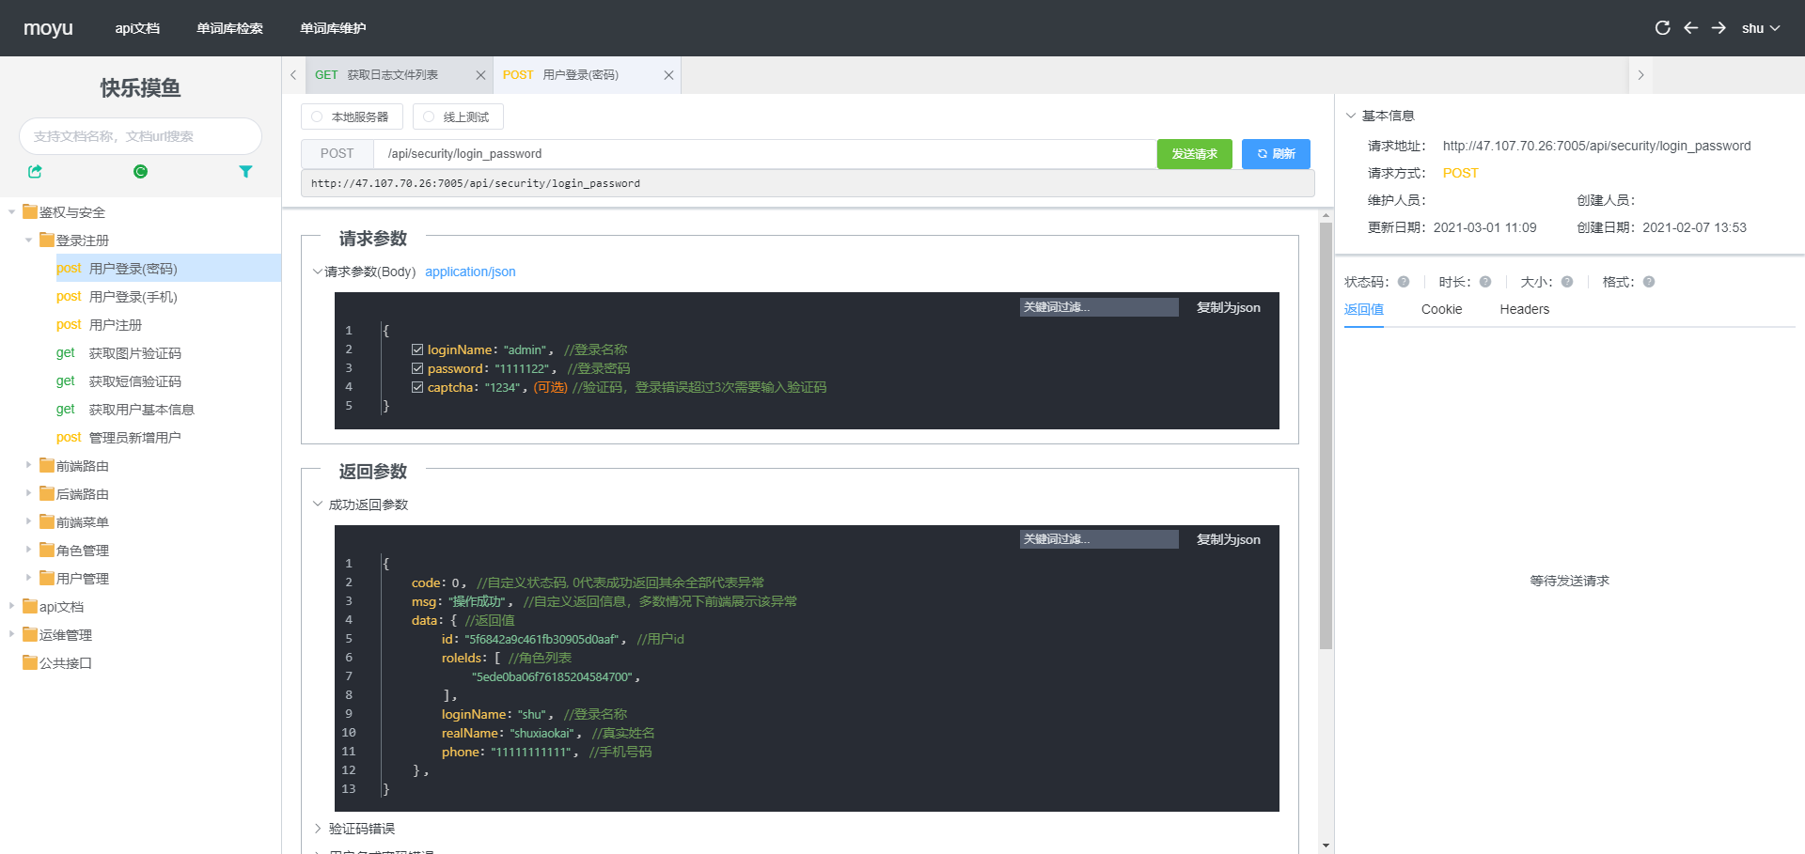The width and height of the screenshot is (1805, 854).
Task: Expand the 前端路由 folder
Action: [29, 465]
